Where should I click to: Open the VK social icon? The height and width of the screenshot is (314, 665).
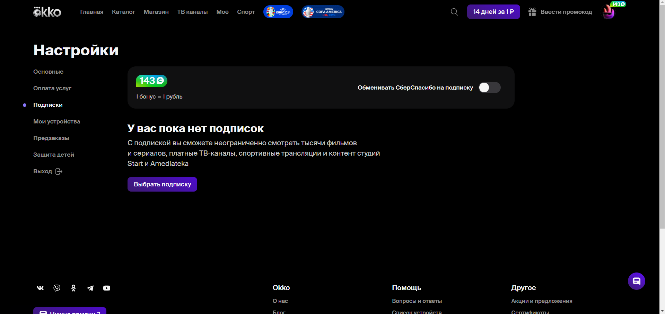tap(40, 288)
